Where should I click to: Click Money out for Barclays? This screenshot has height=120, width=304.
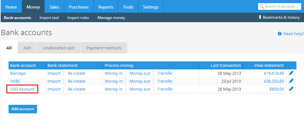140,73
